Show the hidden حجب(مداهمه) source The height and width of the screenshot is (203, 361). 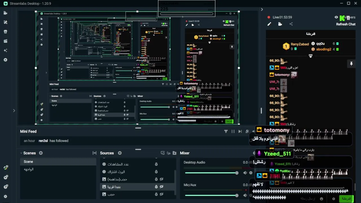162,179
